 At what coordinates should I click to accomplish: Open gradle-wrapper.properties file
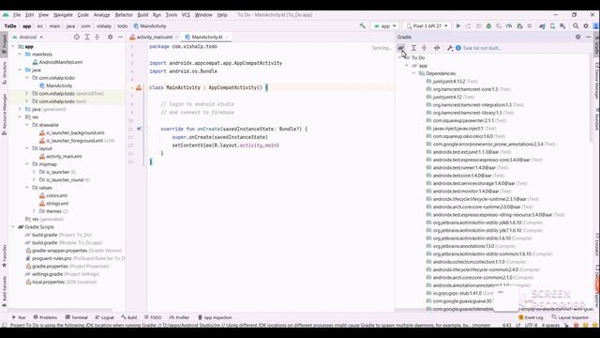tap(73, 251)
